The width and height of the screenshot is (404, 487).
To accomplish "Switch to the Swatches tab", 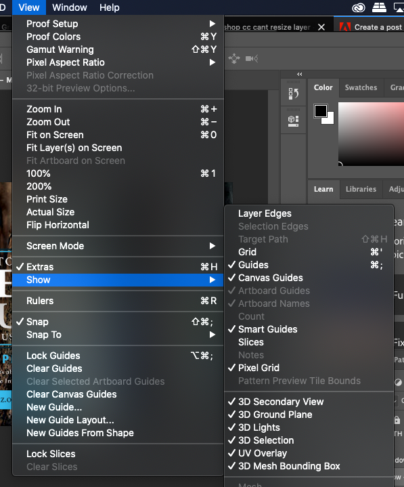I will [x=361, y=87].
